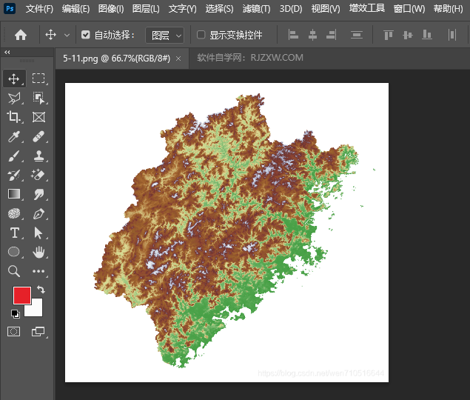Open the 编辑(E) menu

coord(75,9)
